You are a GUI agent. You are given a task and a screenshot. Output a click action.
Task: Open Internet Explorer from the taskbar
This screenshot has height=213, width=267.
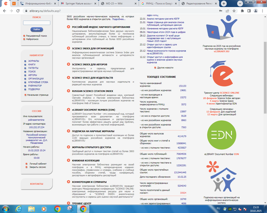point(19,208)
